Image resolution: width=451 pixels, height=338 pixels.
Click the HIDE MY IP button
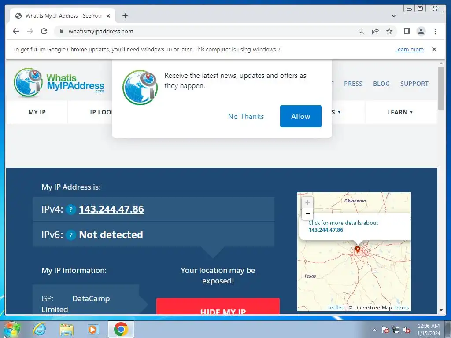click(218, 306)
